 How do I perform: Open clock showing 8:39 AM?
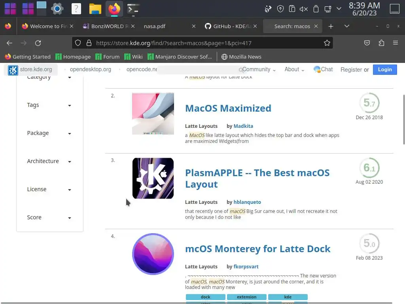point(364,9)
